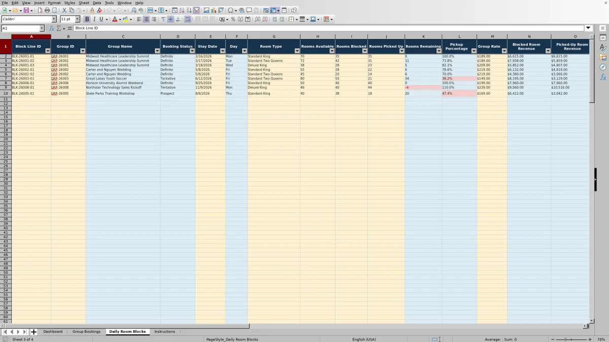Screen dimensions: 609x342
Task: Open the sidebar Navigator compass icon
Action: (x=603, y=67)
